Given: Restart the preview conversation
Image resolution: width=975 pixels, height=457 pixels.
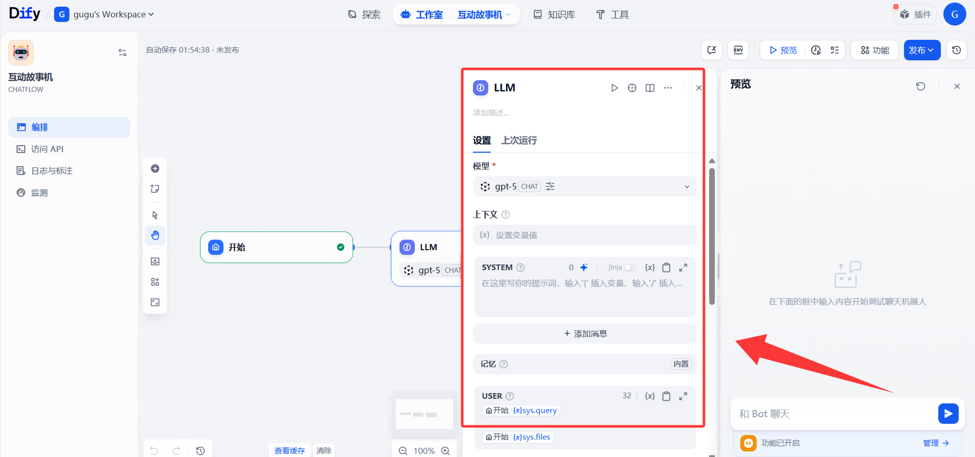Looking at the screenshot, I should [920, 86].
